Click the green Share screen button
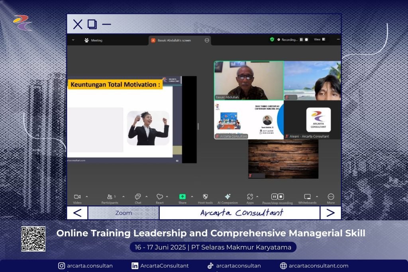This screenshot has height=272, width=408. tap(182, 197)
